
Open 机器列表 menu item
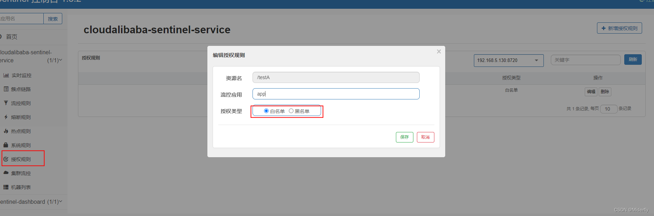point(21,187)
